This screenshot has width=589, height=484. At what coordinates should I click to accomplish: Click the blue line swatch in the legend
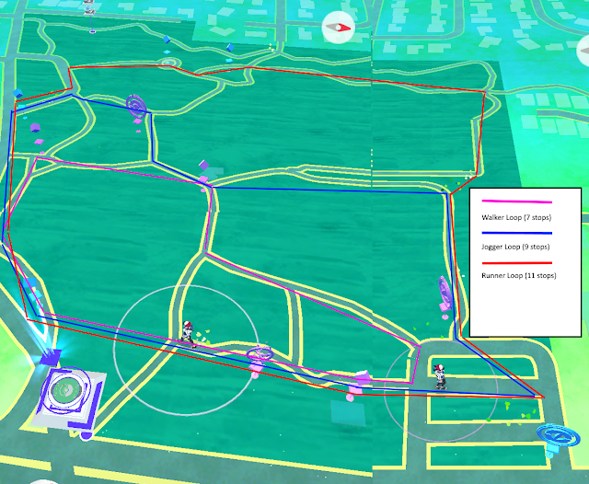click(517, 233)
